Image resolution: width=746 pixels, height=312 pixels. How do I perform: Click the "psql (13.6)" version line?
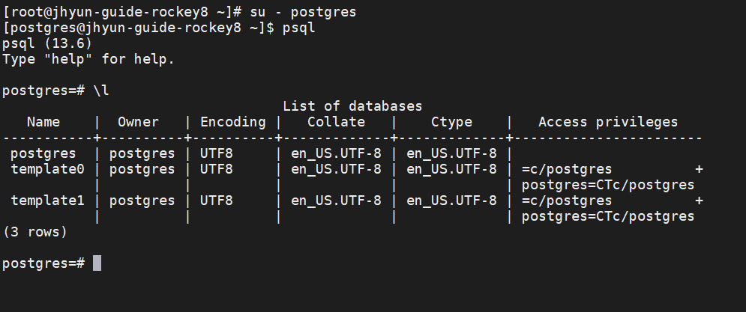[x=47, y=43]
